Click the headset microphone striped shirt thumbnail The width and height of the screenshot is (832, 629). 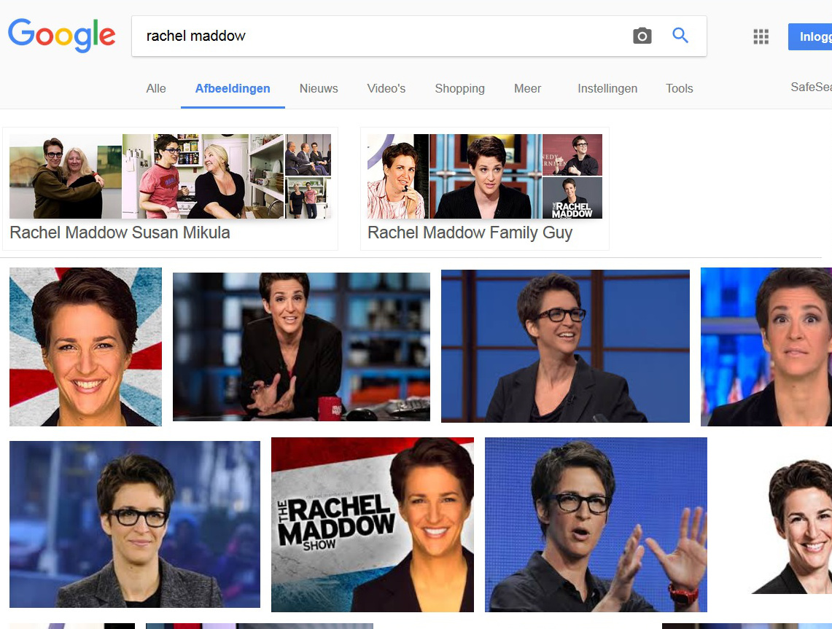coord(398,176)
